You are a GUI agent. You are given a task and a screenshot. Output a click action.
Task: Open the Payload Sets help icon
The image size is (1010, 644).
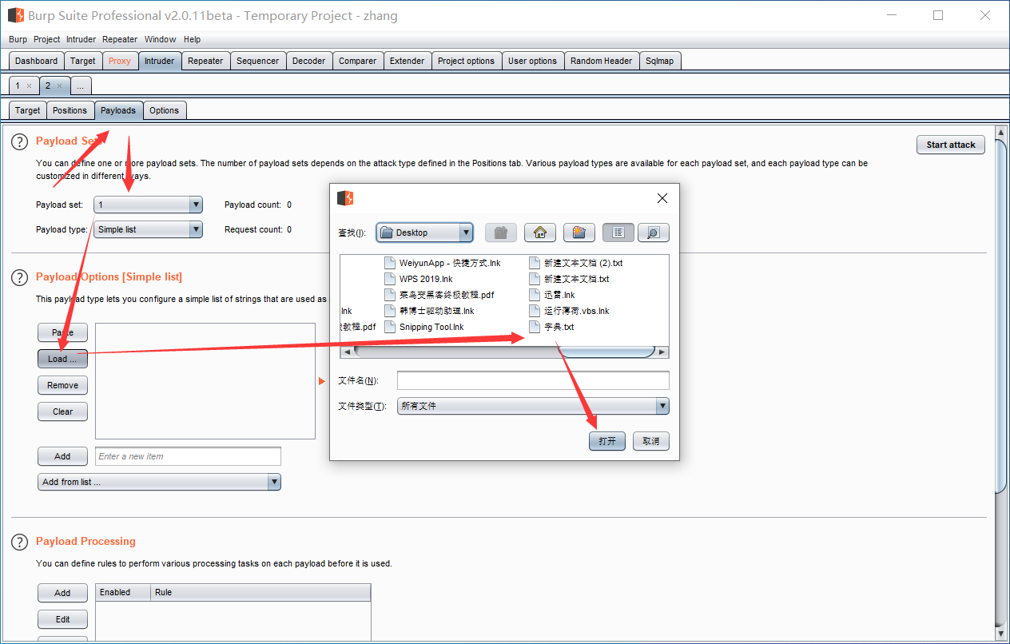click(19, 141)
